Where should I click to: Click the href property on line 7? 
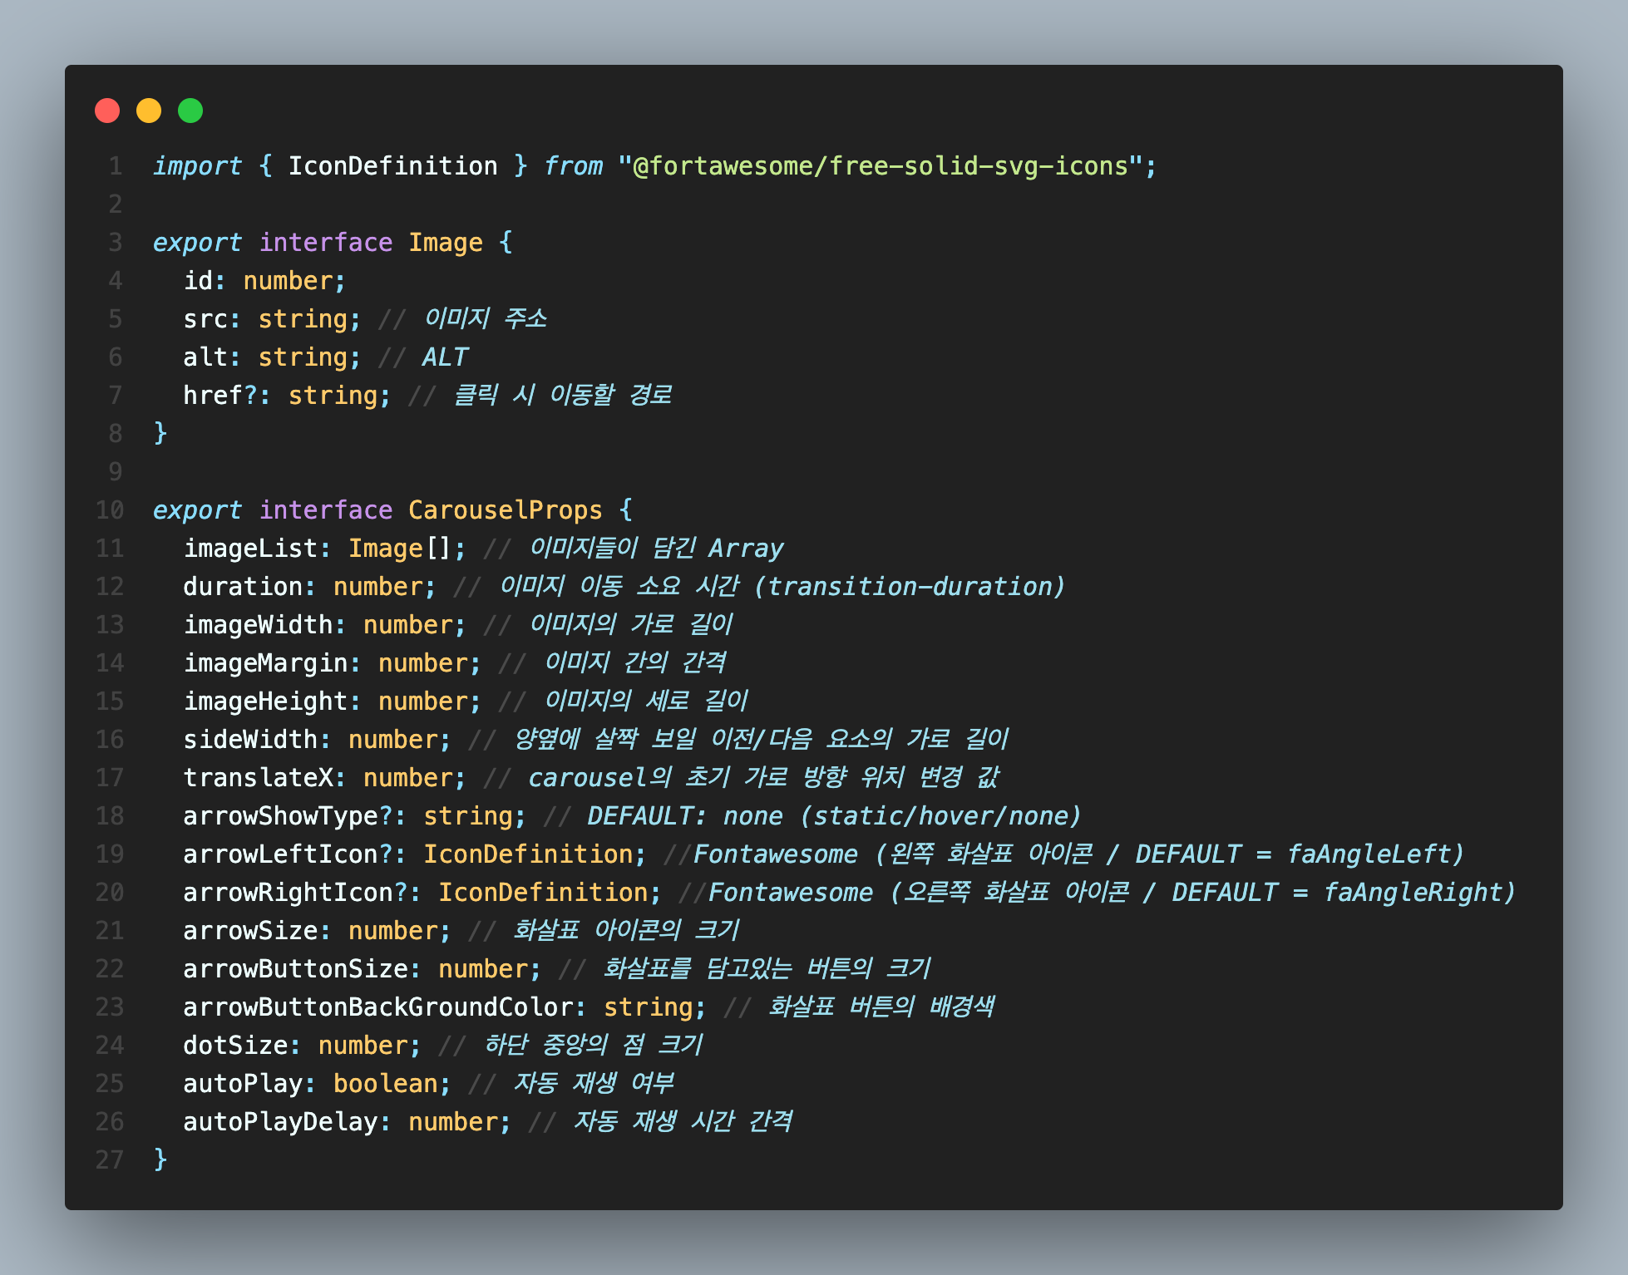click(x=213, y=396)
